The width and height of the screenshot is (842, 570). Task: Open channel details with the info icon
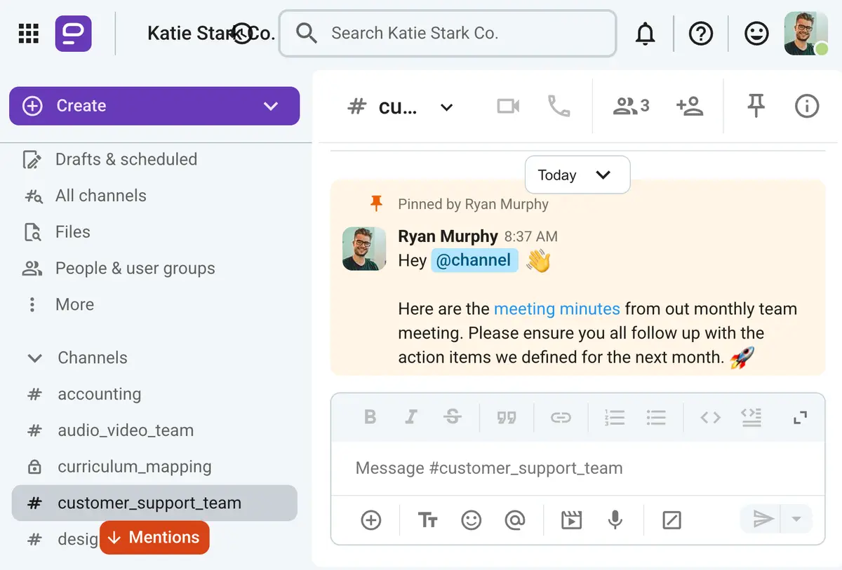click(806, 106)
